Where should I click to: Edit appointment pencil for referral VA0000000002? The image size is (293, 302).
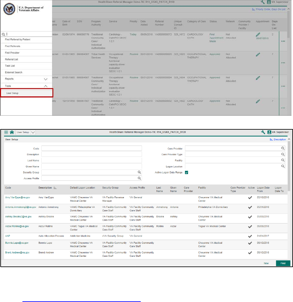point(258,101)
